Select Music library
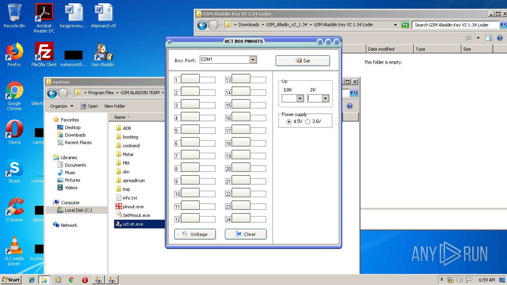Viewport: 507px width, 285px height. pos(70,173)
